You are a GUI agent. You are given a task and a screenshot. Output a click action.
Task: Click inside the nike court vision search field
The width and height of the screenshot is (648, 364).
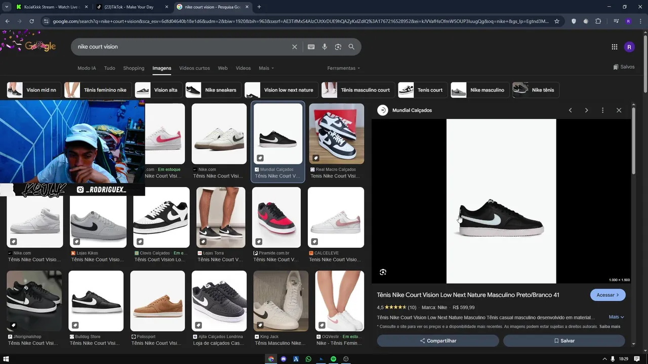182,47
